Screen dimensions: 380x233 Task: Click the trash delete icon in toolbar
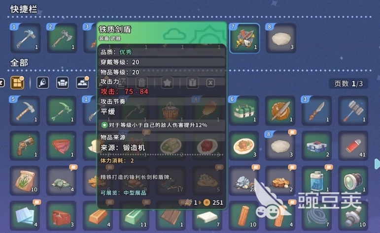click(x=142, y=83)
